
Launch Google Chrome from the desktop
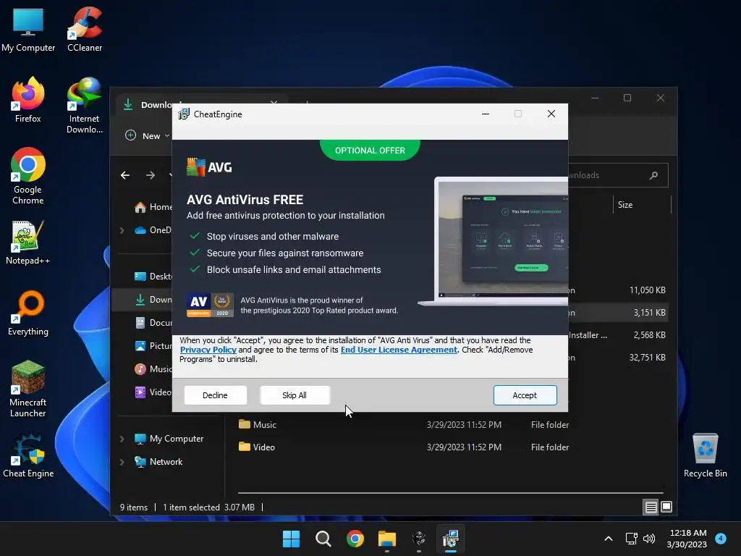[28, 177]
